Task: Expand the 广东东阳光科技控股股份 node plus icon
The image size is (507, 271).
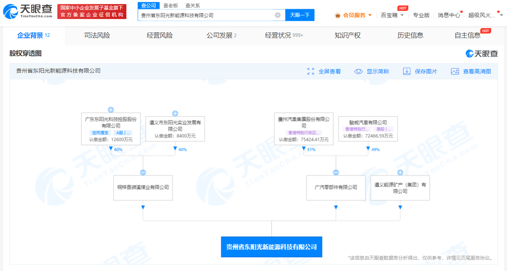Action: click(x=111, y=110)
